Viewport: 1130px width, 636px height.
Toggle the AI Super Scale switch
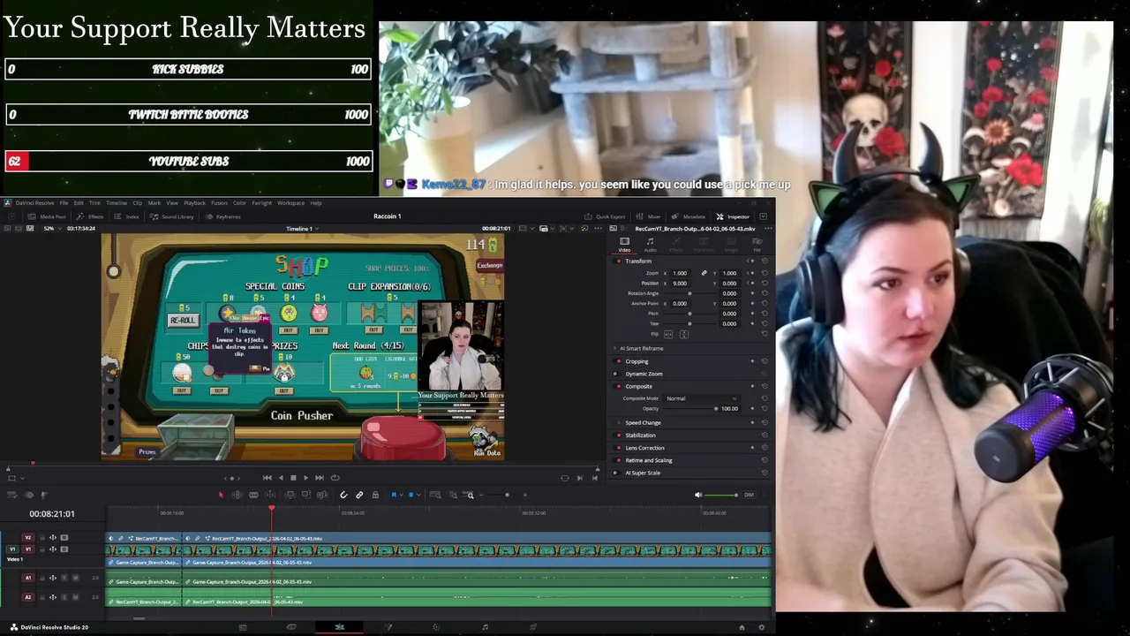pyautogui.click(x=619, y=473)
